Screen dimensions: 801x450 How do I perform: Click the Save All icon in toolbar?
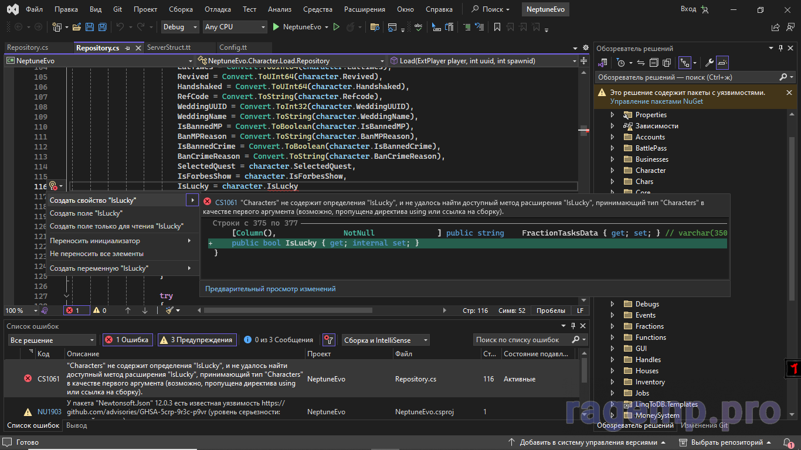point(102,27)
